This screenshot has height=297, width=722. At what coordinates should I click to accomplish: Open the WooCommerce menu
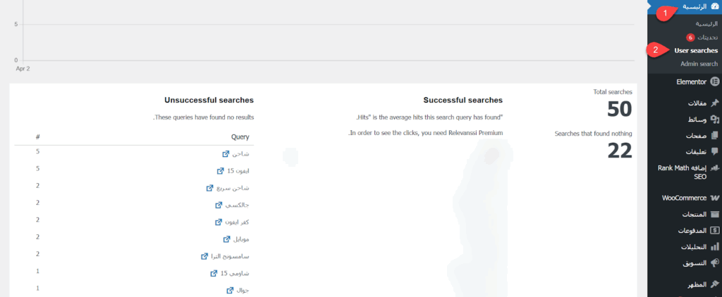(x=685, y=198)
